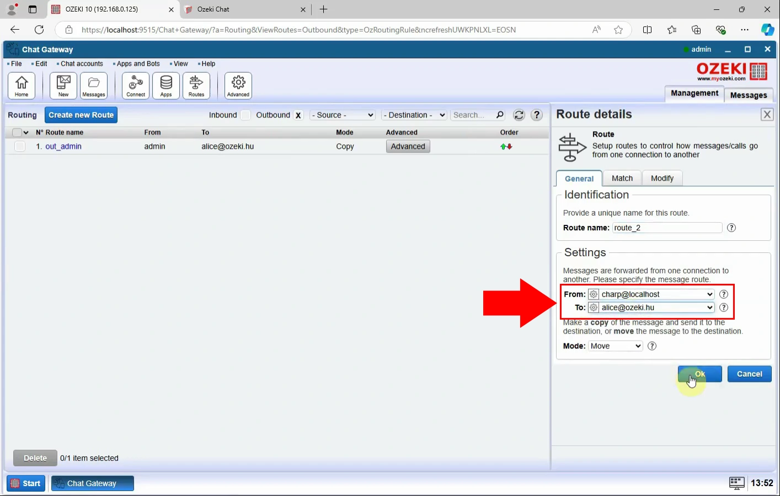The width and height of the screenshot is (780, 496).
Task: Close the Ozeki Chat browser tab
Action: [x=303, y=9]
